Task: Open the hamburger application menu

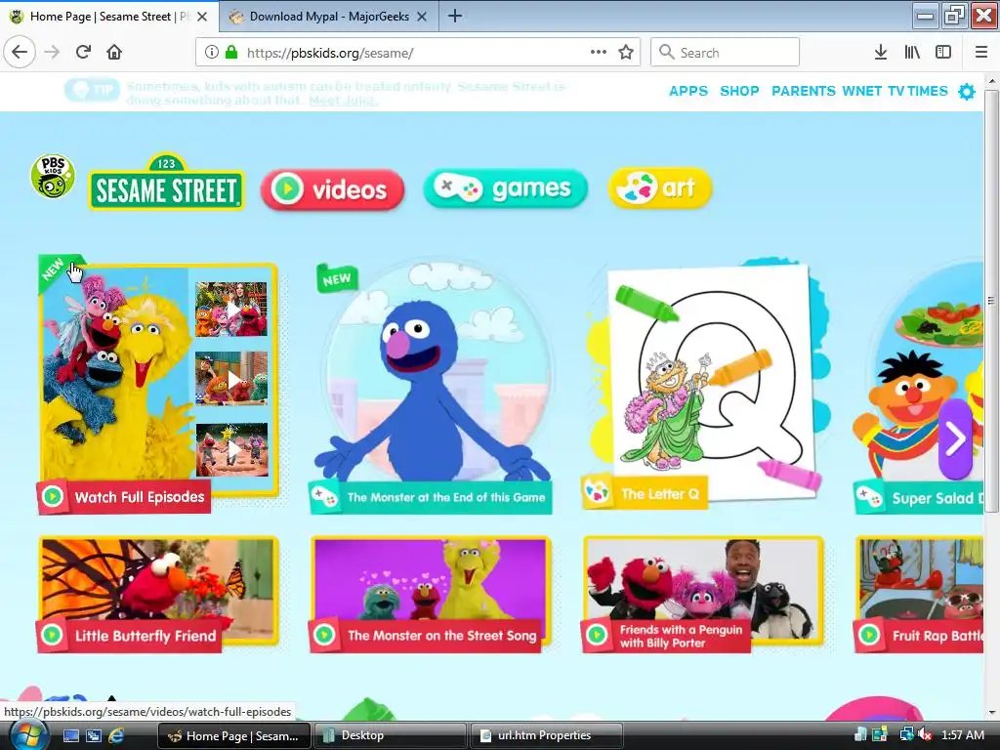Action: 981,53
